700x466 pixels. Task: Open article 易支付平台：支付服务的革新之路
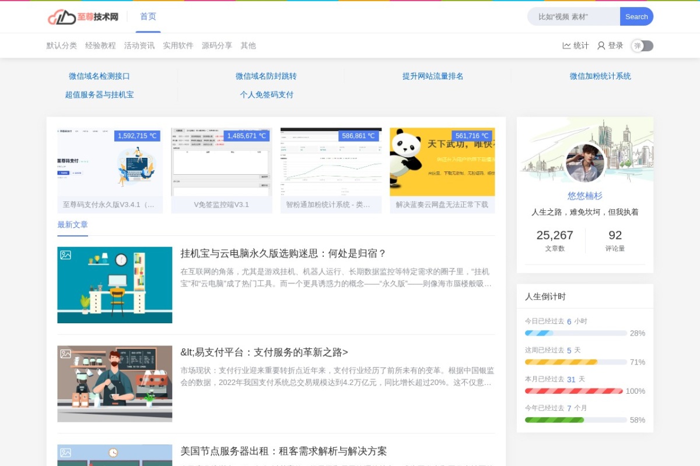[x=264, y=352]
